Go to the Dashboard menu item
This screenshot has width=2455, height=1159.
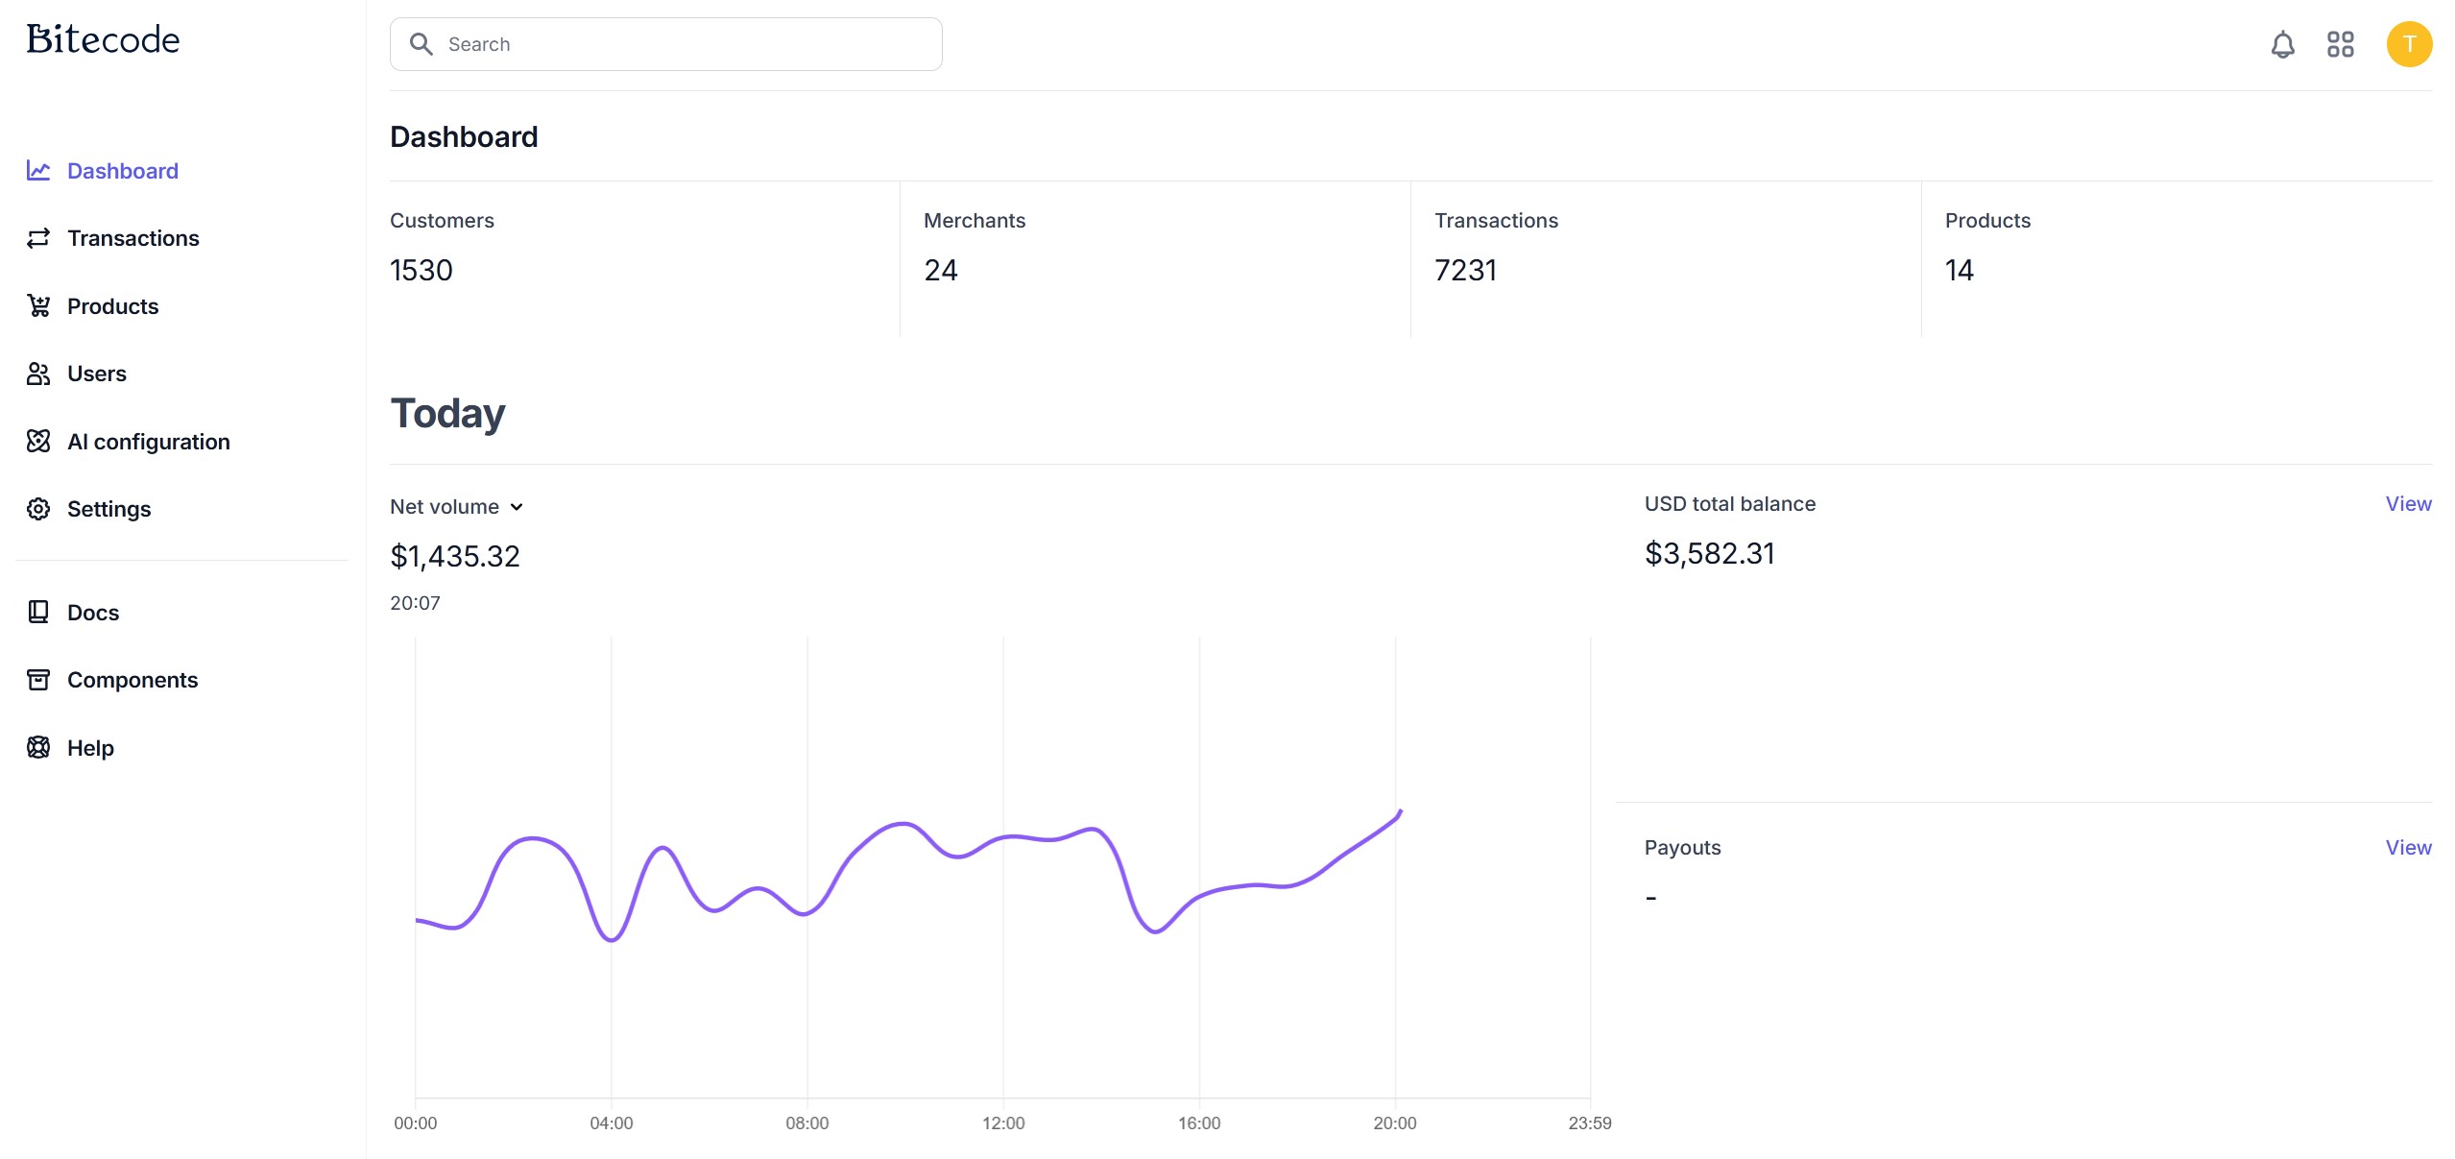tap(123, 171)
